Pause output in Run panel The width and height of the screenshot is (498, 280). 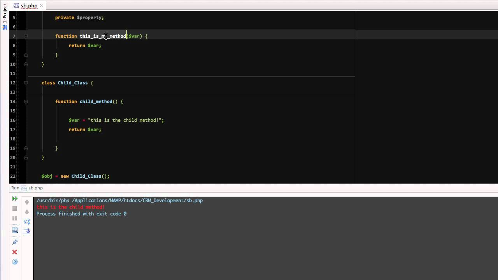click(x=15, y=218)
